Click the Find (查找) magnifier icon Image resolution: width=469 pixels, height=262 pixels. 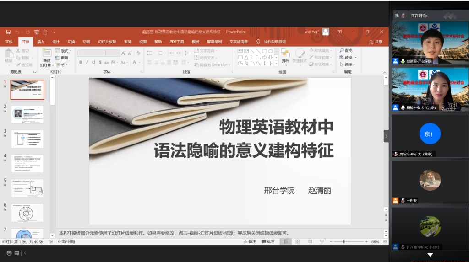[x=342, y=51]
